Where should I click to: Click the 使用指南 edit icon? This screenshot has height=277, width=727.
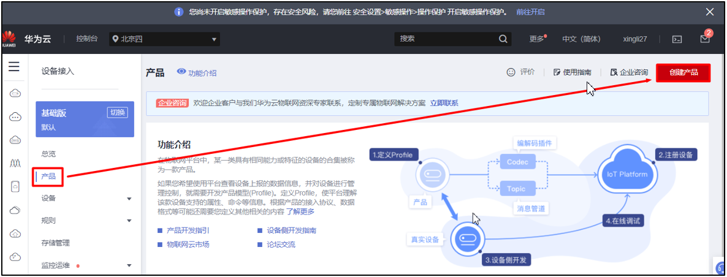[557, 72]
